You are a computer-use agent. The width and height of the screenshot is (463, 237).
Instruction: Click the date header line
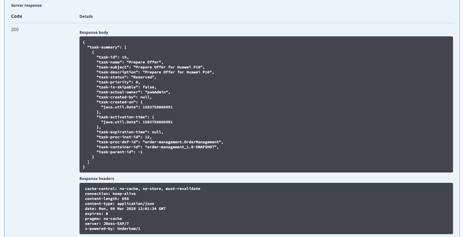pos(125,208)
